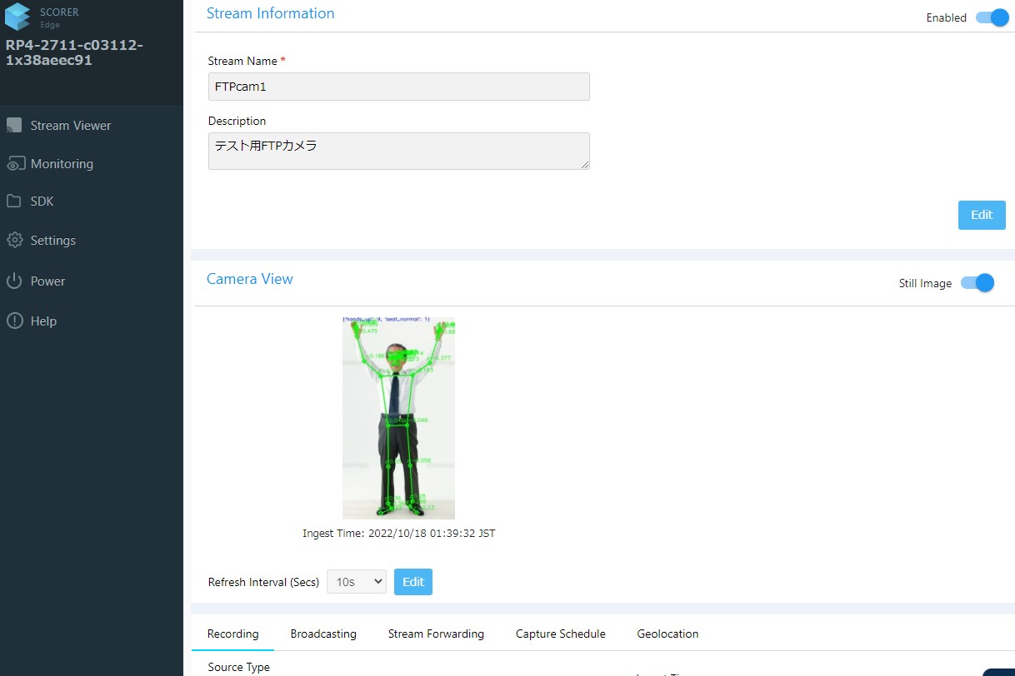Switch to the Broadcasting tab

323,634
